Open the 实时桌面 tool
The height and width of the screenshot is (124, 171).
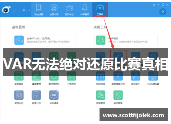19,78
